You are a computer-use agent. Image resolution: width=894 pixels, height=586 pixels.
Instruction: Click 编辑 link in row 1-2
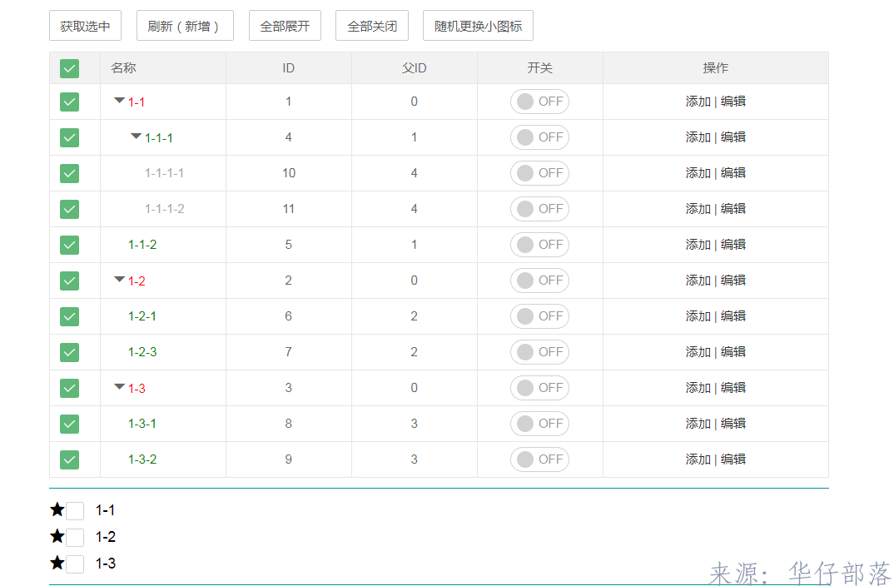(x=733, y=281)
